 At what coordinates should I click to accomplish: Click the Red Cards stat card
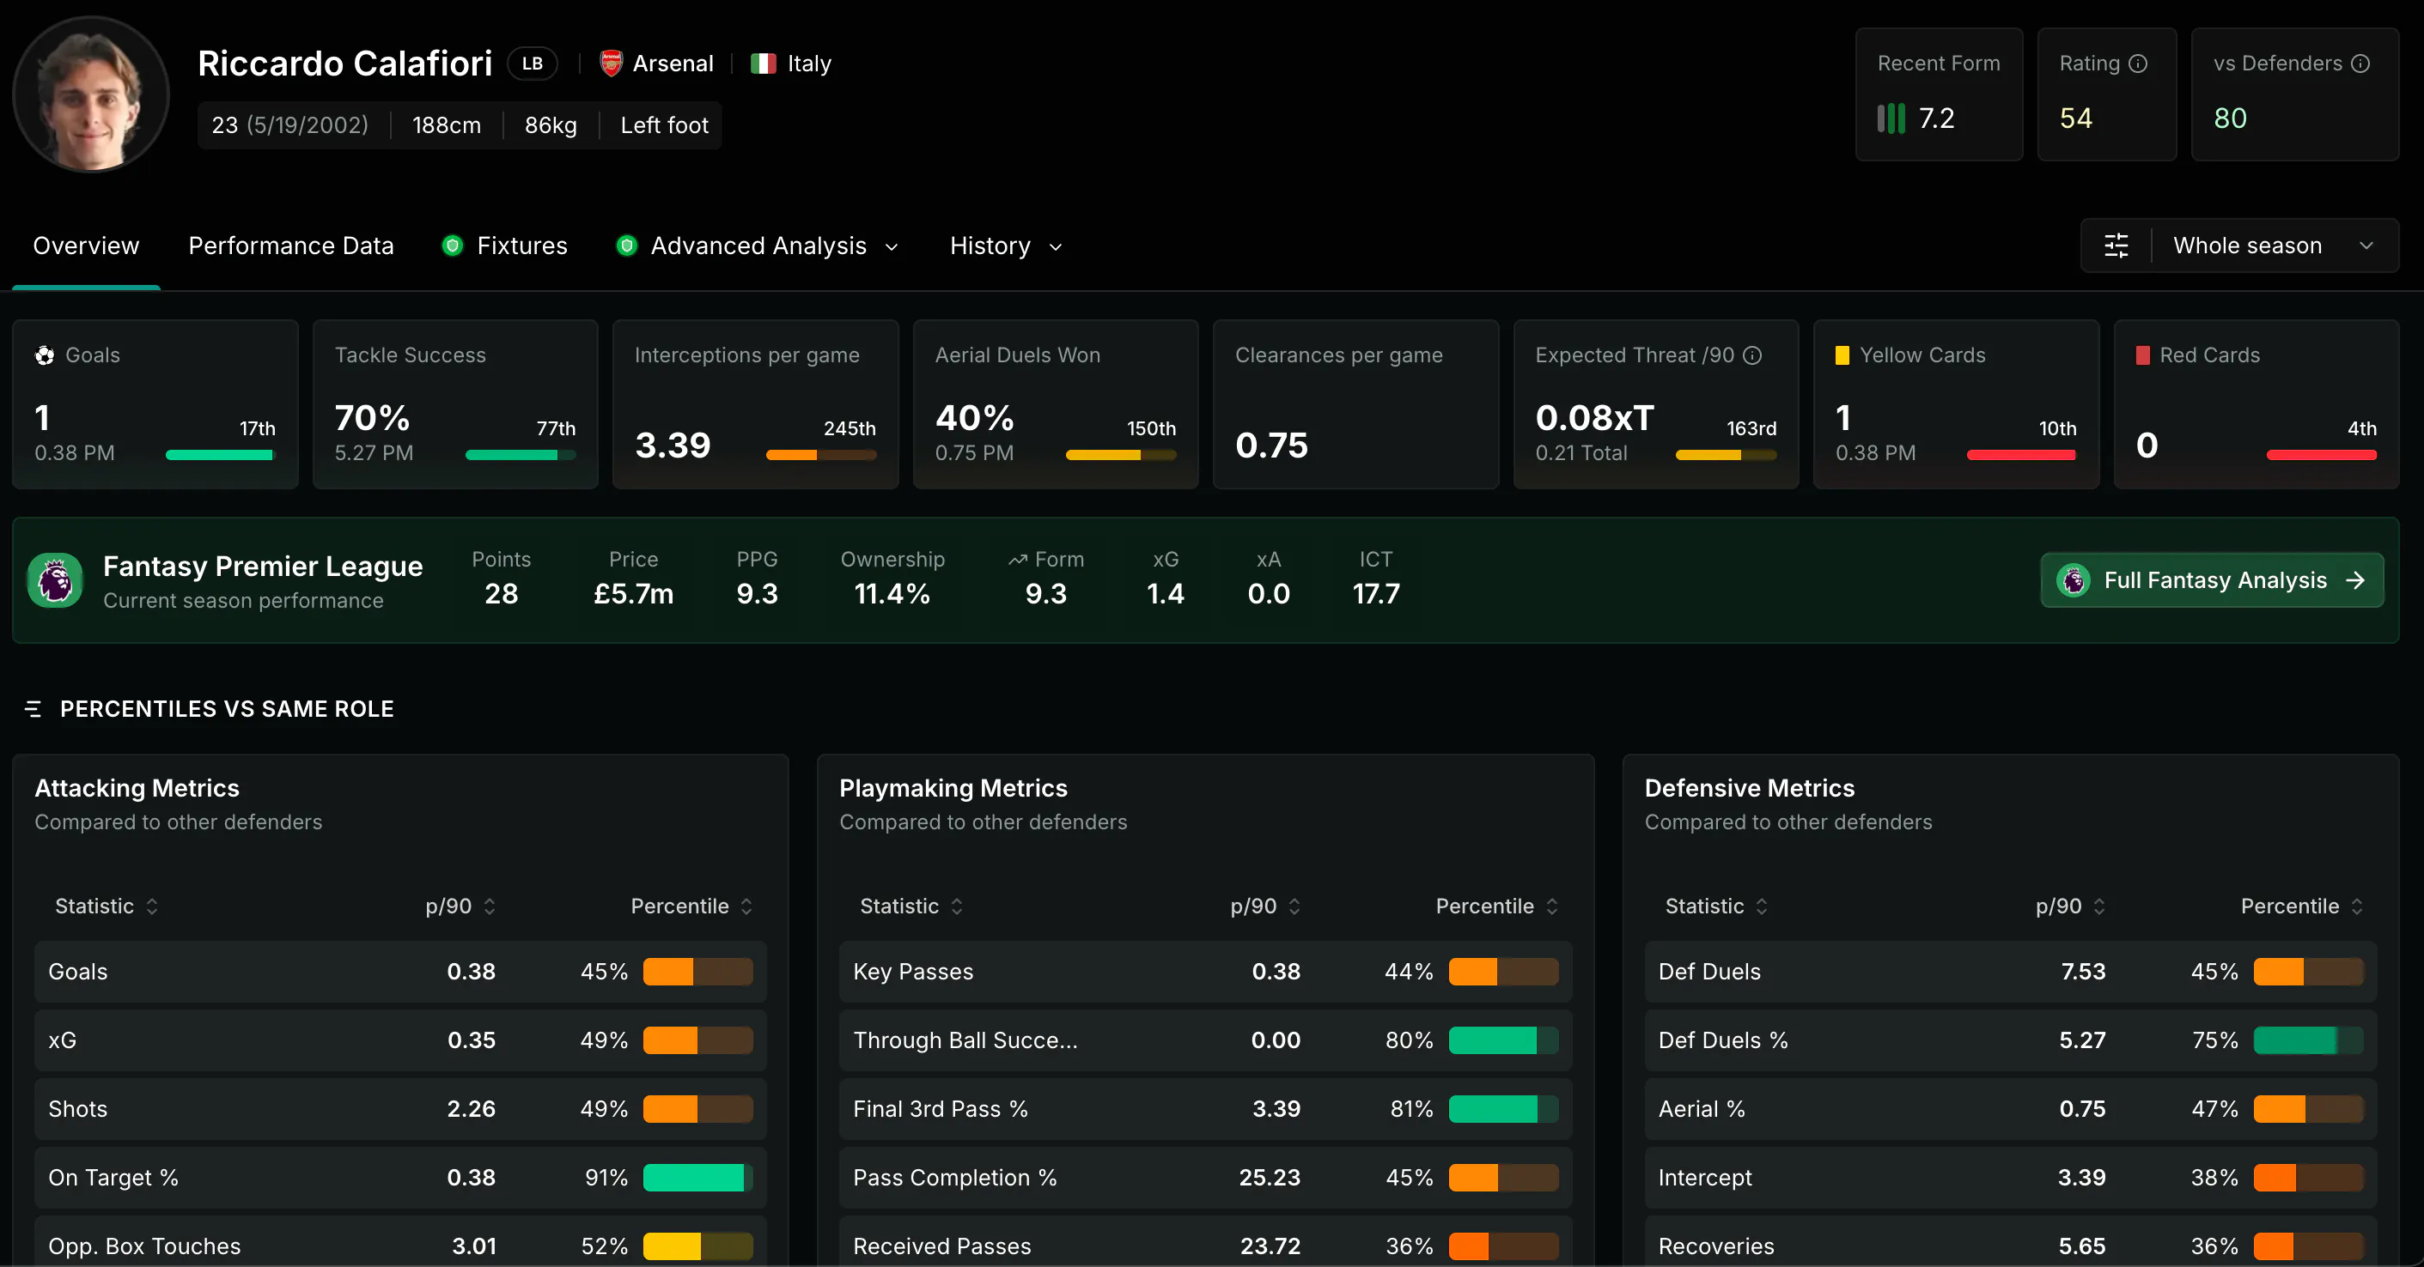(x=2257, y=403)
